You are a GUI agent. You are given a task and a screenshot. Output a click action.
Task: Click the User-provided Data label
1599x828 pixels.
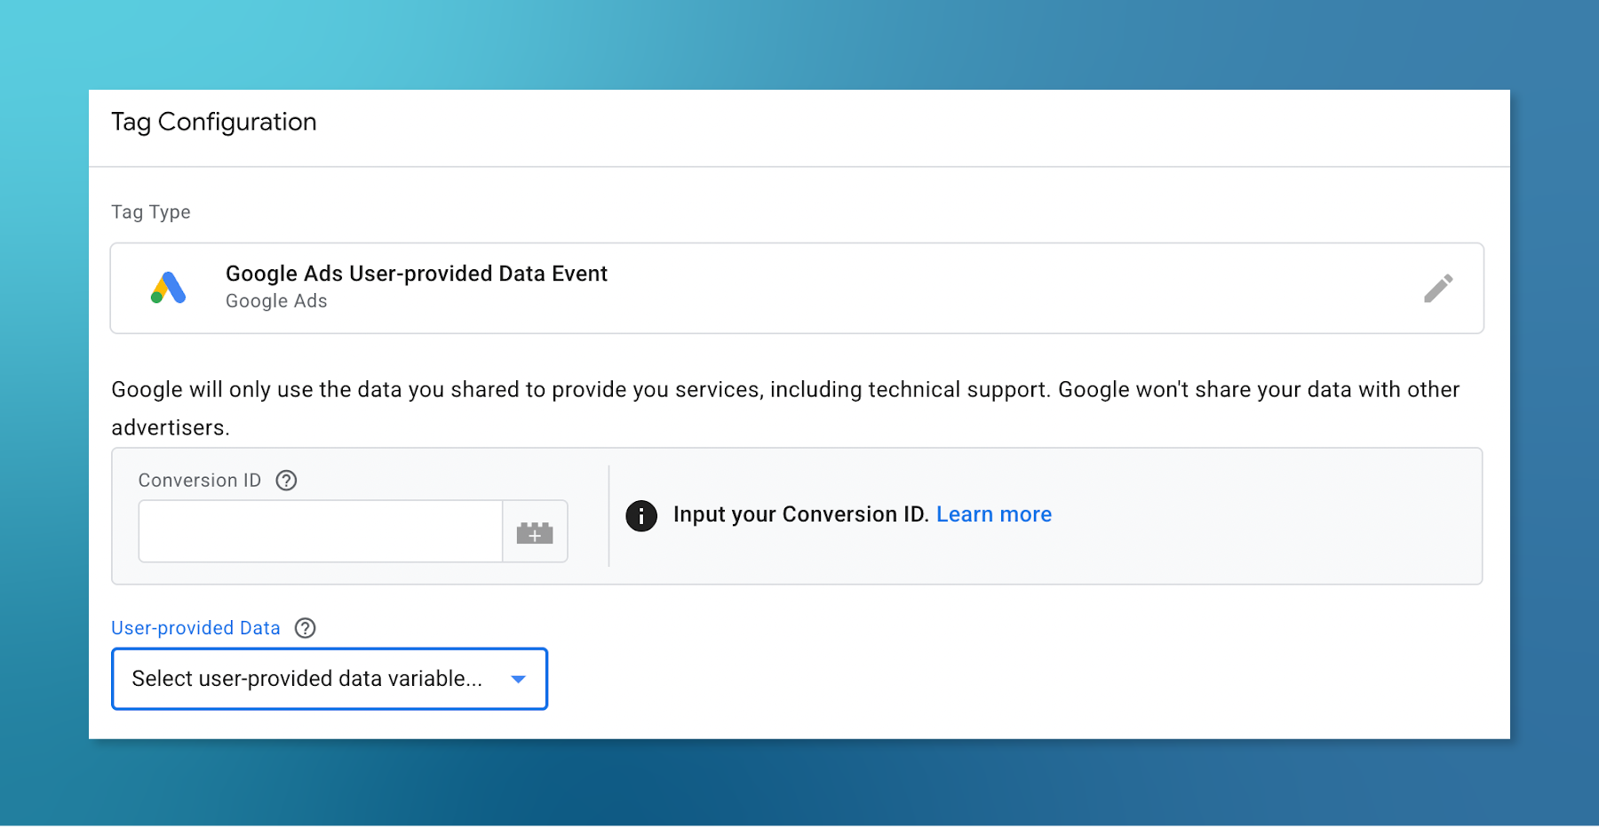point(195,628)
